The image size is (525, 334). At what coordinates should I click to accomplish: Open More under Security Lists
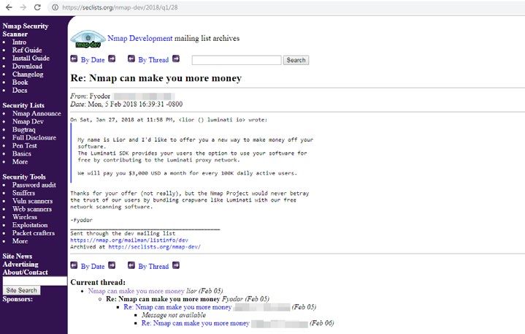[x=20, y=162]
